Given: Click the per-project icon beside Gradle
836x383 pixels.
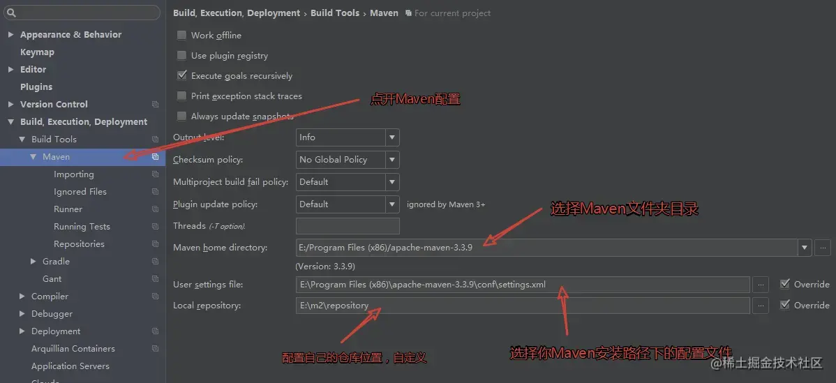Looking at the screenshot, I should point(155,262).
